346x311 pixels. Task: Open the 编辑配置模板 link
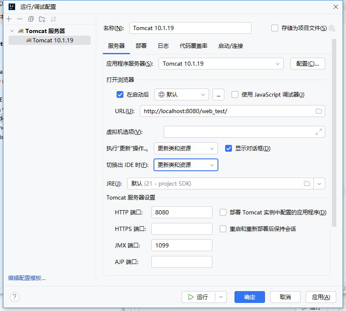coord(27,278)
